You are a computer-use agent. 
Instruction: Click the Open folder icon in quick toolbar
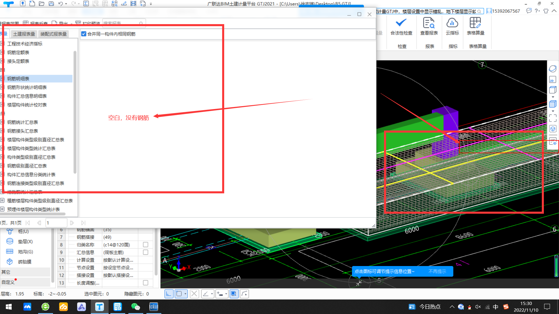pyautogui.click(x=42, y=4)
